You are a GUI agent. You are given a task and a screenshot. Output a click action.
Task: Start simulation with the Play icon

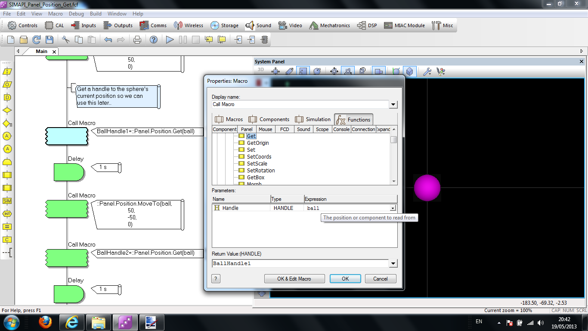(x=170, y=40)
